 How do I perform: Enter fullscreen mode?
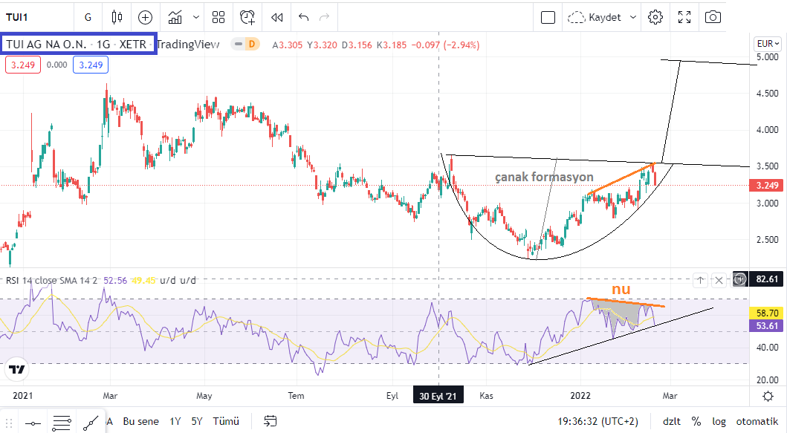pos(684,18)
